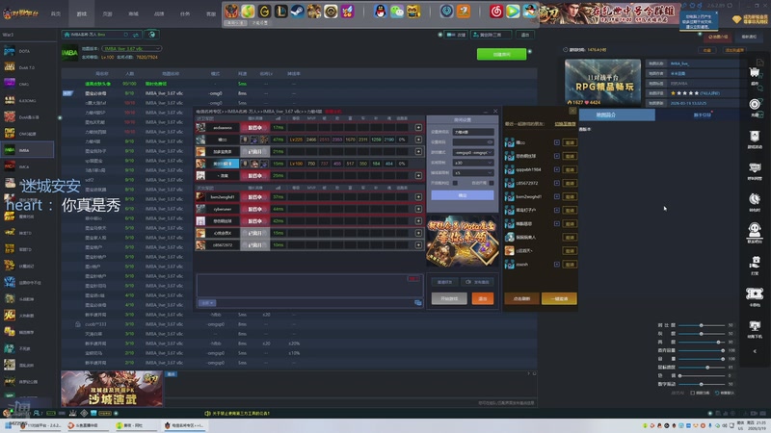771x433 pixels.
Task: Click the lock icon on the cuob**333 room row
Action: 78,324
